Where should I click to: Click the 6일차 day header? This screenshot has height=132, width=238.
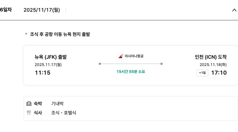6,10
